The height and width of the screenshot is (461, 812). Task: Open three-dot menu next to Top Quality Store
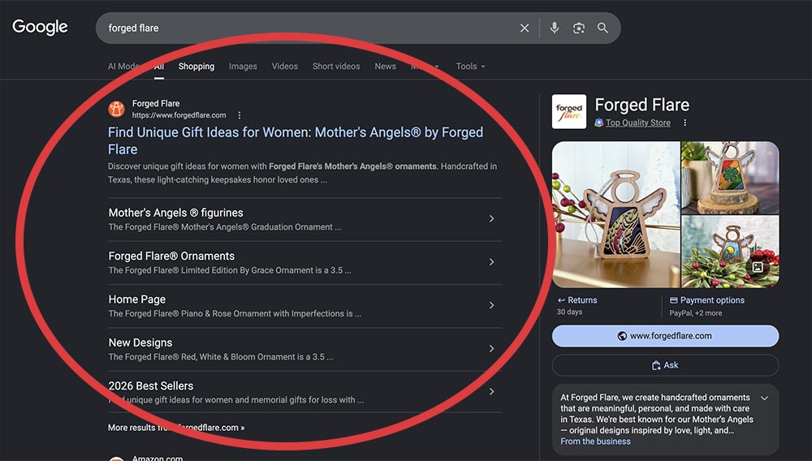(x=685, y=123)
